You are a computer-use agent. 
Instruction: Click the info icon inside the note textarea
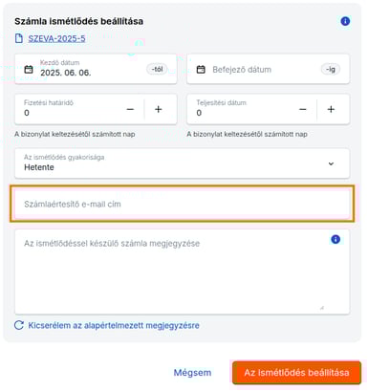[336, 239]
